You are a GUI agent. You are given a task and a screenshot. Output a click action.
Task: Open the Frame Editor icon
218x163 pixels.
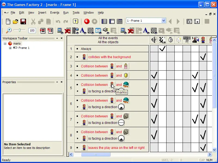[x=112, y=21]
